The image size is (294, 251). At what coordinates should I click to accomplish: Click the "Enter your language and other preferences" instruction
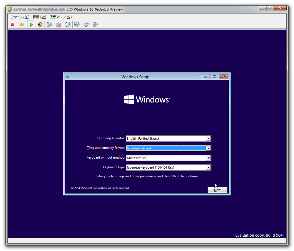(x=147, y=176)
